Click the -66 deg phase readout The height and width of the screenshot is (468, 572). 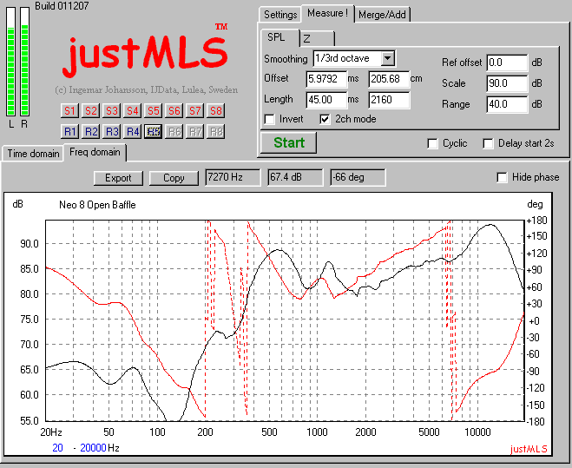pos(358,177)
